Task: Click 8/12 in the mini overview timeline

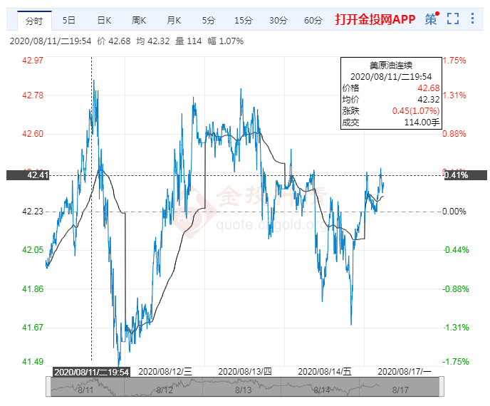Action: click(x=165, y=390)
